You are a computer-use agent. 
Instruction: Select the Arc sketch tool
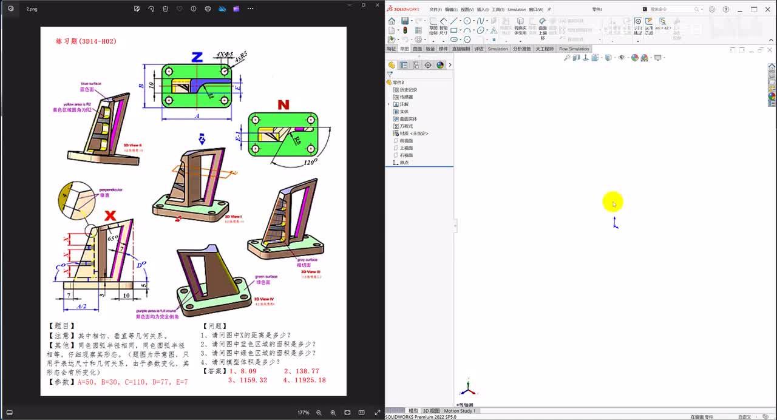[467, 30]
